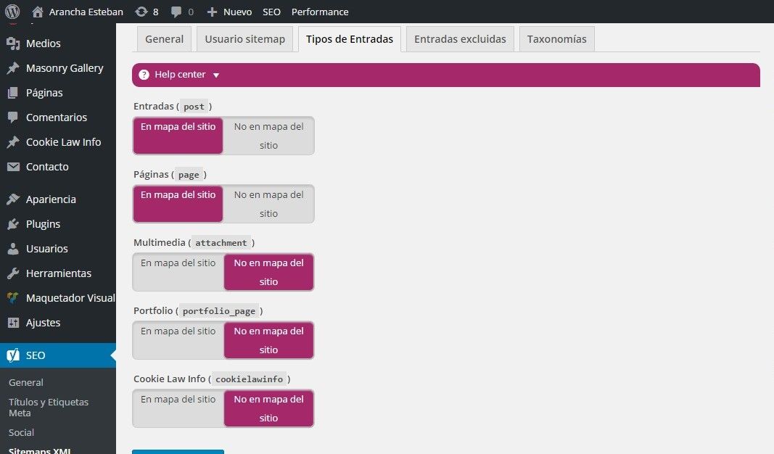Expand the Help center dropdown arrow
The image size is (774, 454).
click(216, 75)
